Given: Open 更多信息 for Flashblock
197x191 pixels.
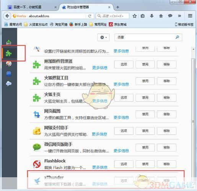Looking at the screenshot, I should [x=100, y=167].
